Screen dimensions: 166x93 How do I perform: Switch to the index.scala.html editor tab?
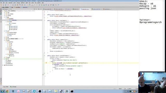point(59,9)
